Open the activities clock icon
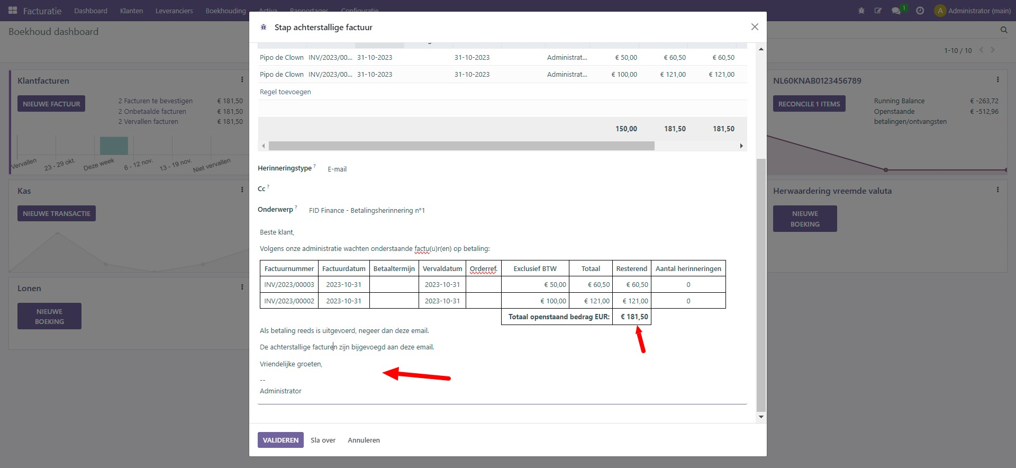 920,11
